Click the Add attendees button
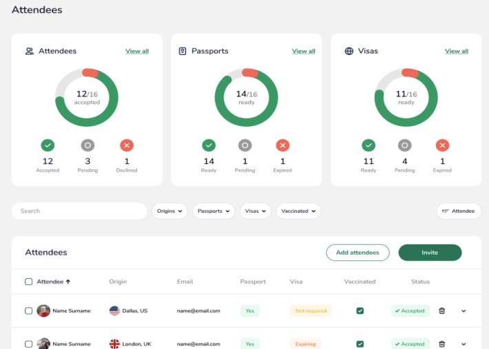 (357, 253)
